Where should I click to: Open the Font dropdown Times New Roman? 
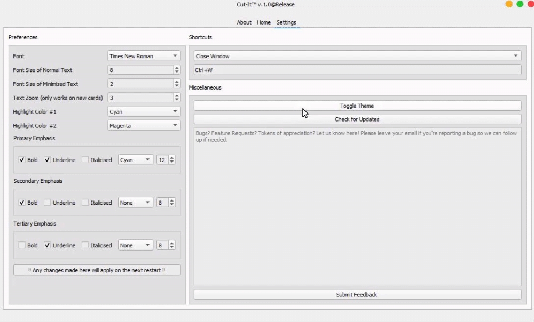[144, 56]
